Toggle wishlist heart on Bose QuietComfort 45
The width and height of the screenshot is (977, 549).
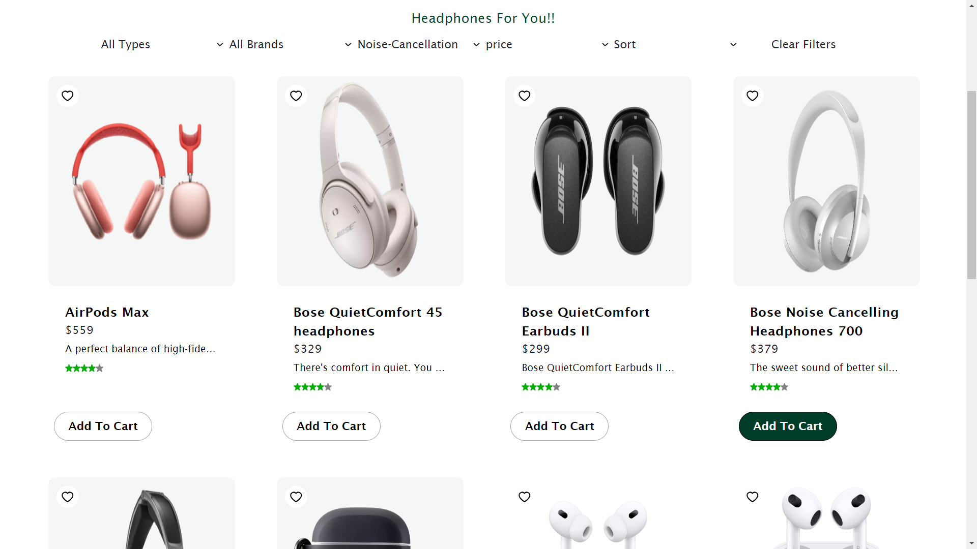click(x=296, y=96)
